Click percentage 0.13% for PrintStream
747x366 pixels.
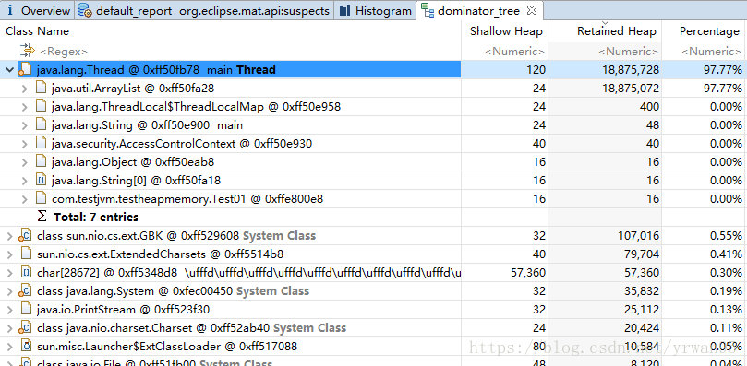pyautogui.click(x=726, y=310)
